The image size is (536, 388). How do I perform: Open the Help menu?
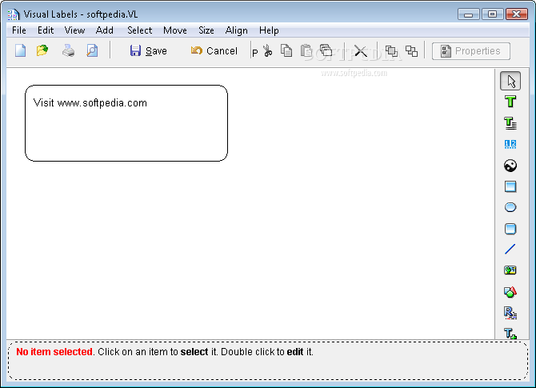pos(269,30)
